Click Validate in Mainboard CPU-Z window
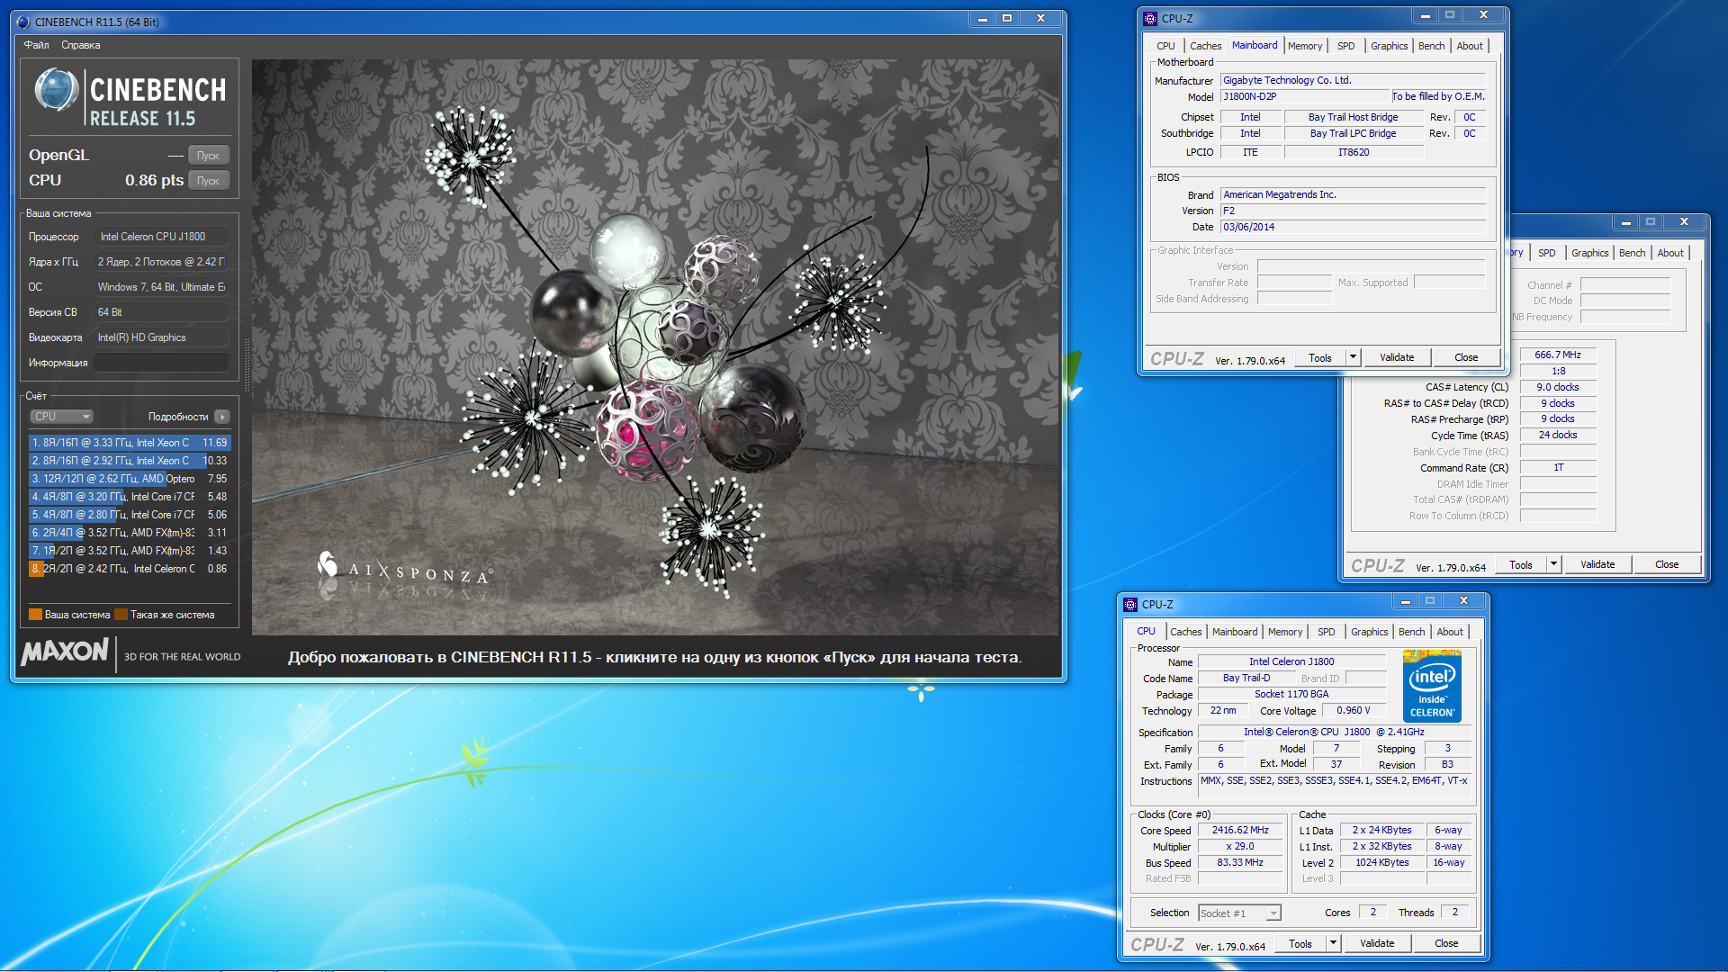Viewport: 1728px width, 972px height. (x=1397, y=357)
